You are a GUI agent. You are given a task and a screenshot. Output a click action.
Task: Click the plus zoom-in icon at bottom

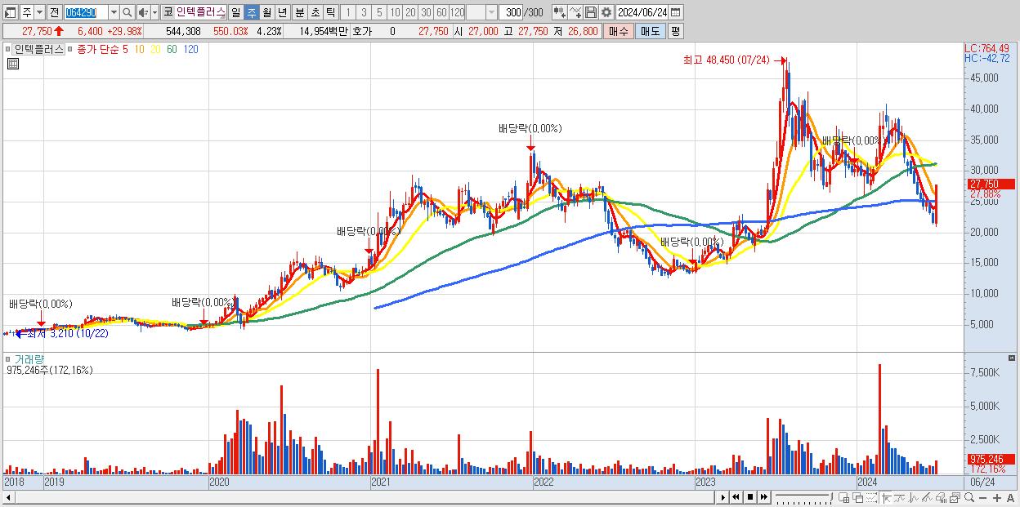point(997,497)
